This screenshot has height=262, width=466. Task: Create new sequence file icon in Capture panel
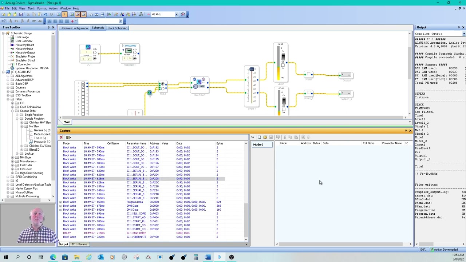[259, 137]
